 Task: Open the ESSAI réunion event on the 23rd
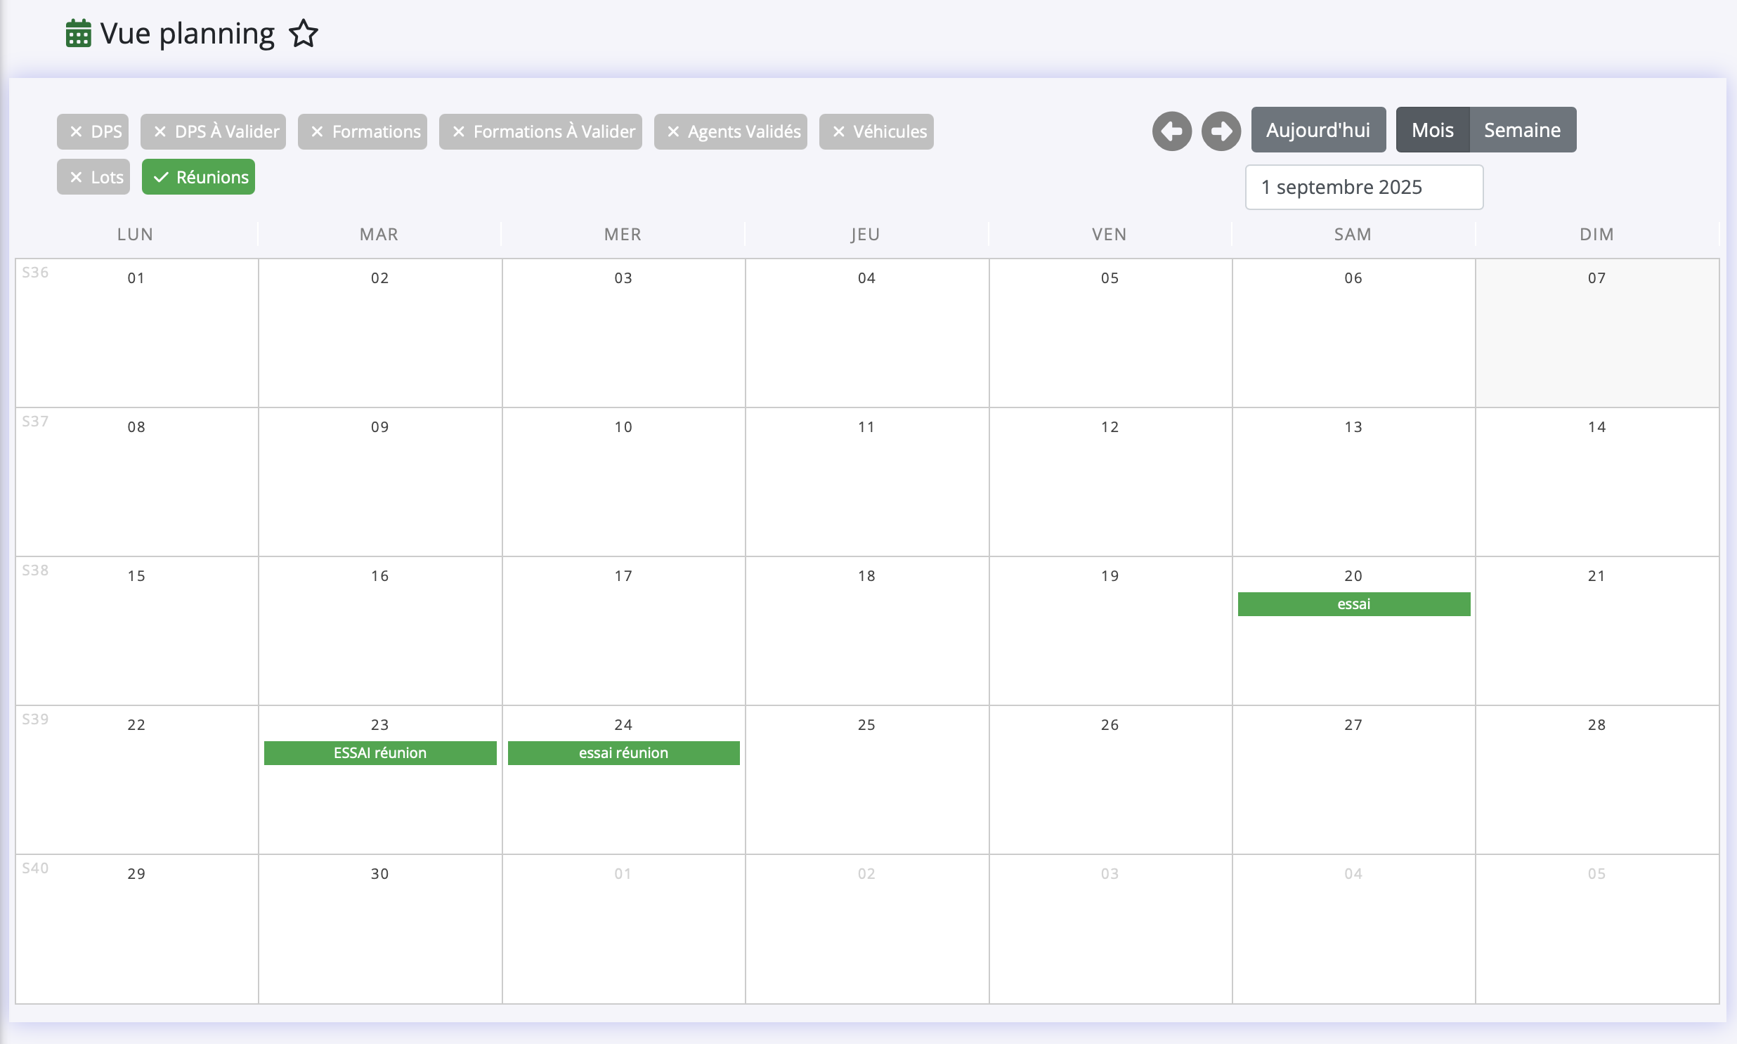380,752
